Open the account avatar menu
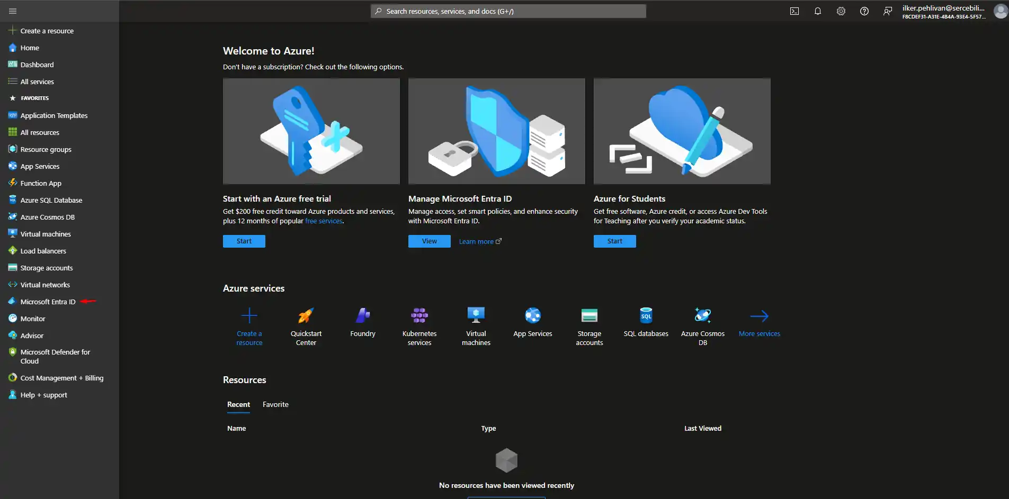 click(x=1001, y=11)
